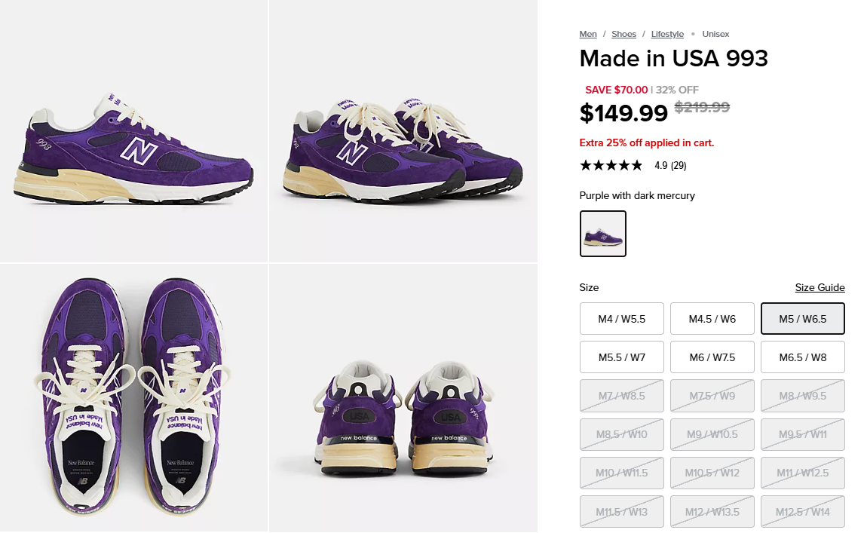Open the Size Guide link

pyautogui.click(x=820, y=288)
